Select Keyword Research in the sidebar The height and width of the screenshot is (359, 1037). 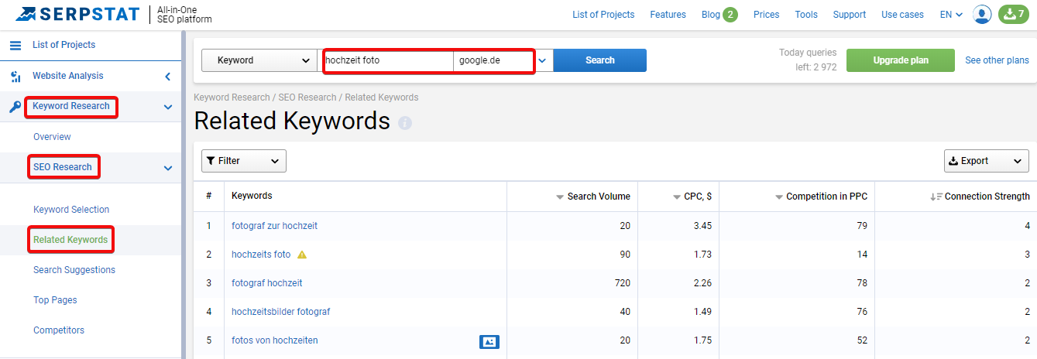point(70,106)
